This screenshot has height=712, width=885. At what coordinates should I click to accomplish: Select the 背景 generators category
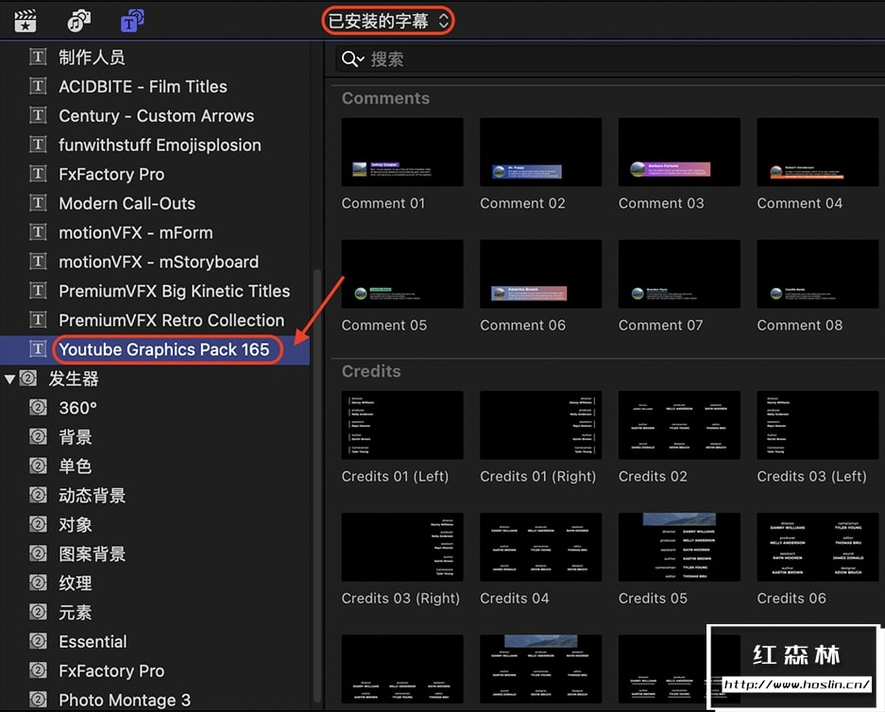[x=75, y=437]
